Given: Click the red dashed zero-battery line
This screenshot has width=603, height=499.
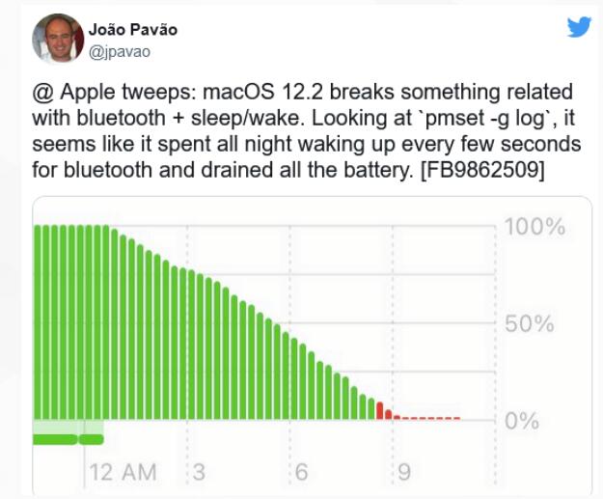Looking at the screenshot, I should [x=430, y=418].
